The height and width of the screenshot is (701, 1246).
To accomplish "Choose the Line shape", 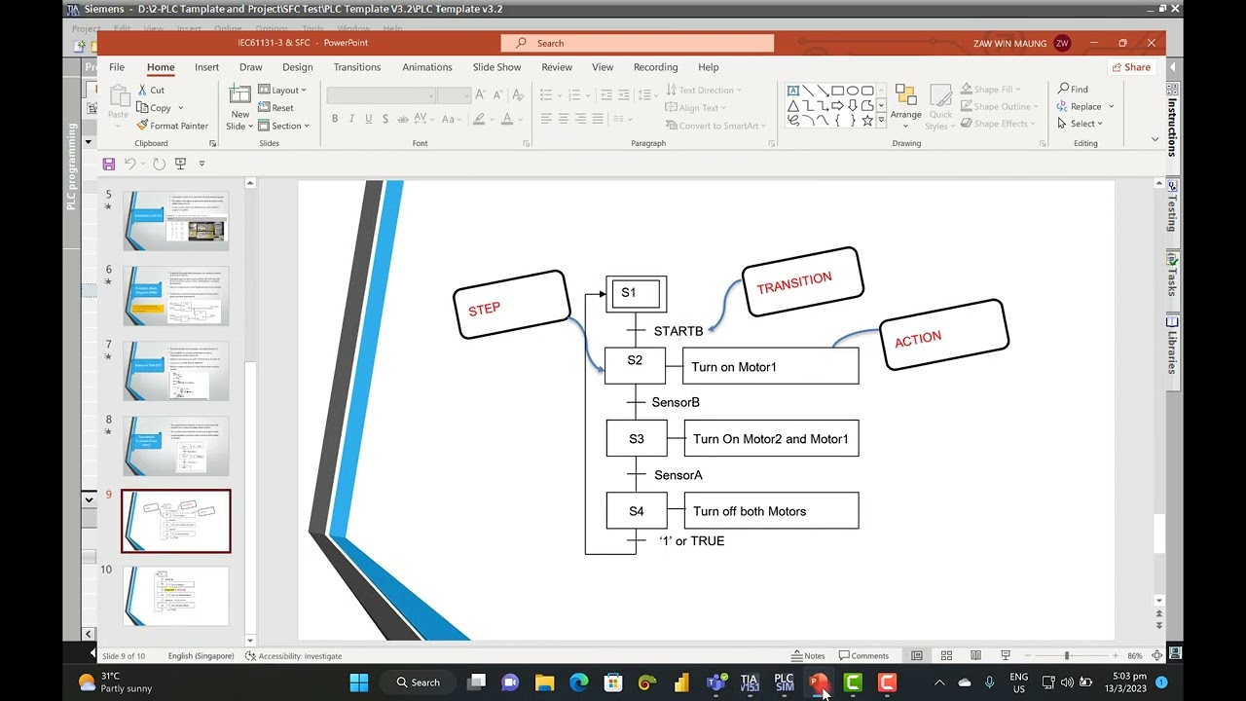I will 808,91.
